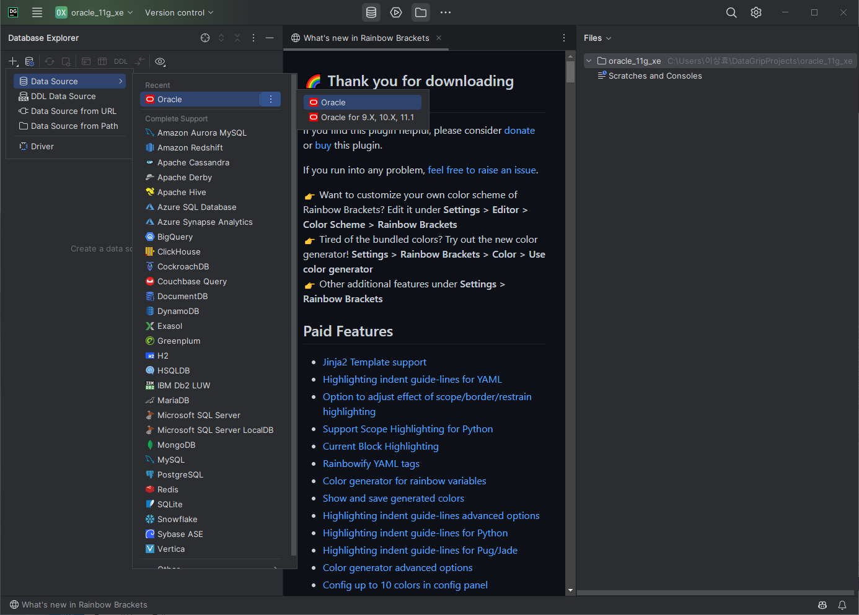Click the New (plus) button in Database Explorer
859x615 pixels.
(x=13, y=61)
